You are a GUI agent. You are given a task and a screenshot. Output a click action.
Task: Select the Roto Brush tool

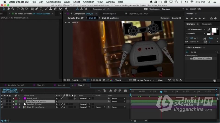61,9
